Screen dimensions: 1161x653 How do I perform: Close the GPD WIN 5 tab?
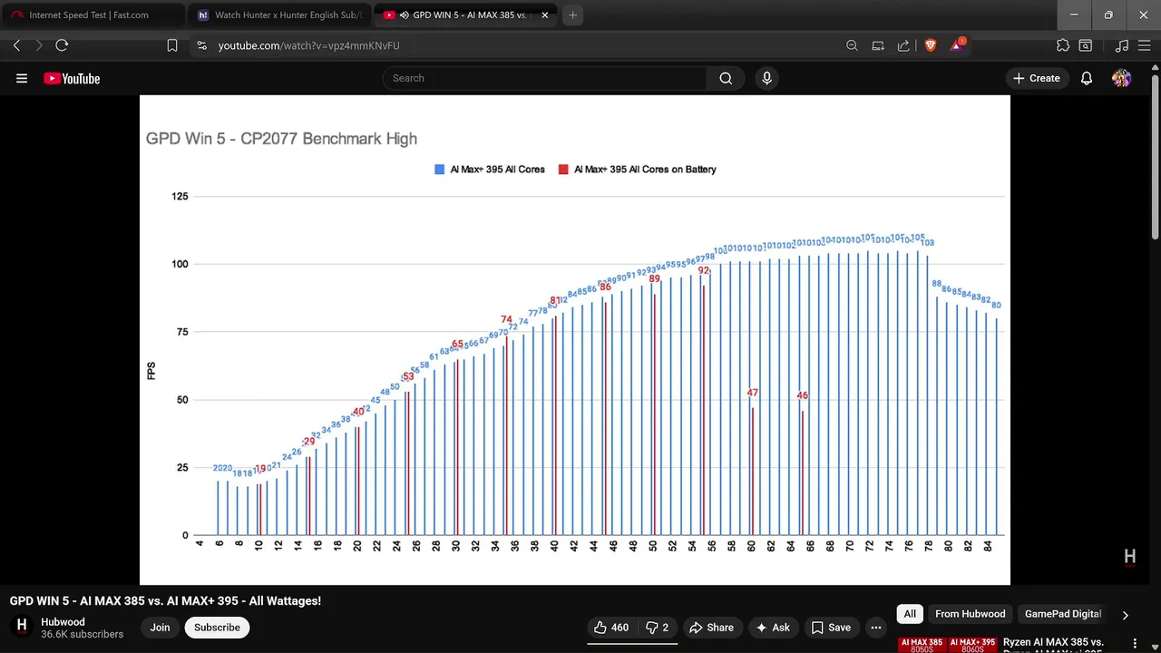[x=544, y=15]
